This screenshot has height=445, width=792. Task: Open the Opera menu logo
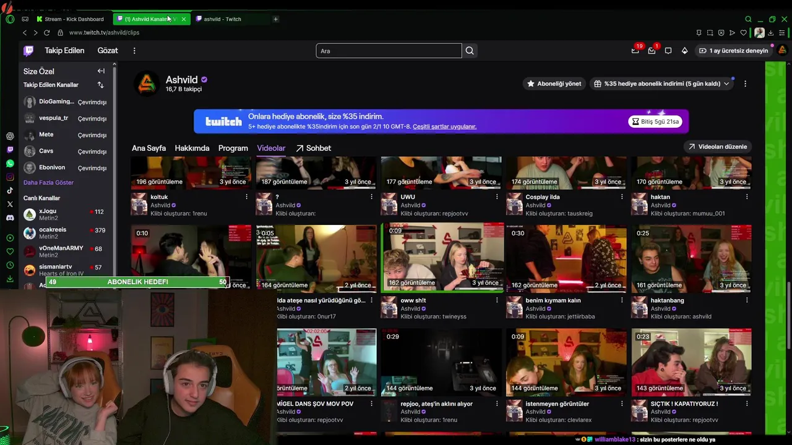coord(10,19)
